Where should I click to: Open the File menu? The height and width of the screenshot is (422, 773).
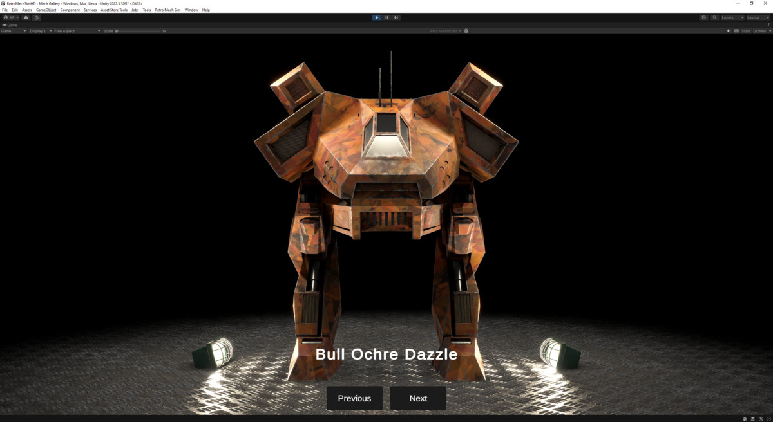5,10
